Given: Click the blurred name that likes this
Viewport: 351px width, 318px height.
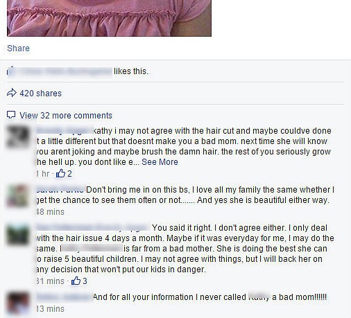Looking at the screenshot, I should [x=60, y=71].
